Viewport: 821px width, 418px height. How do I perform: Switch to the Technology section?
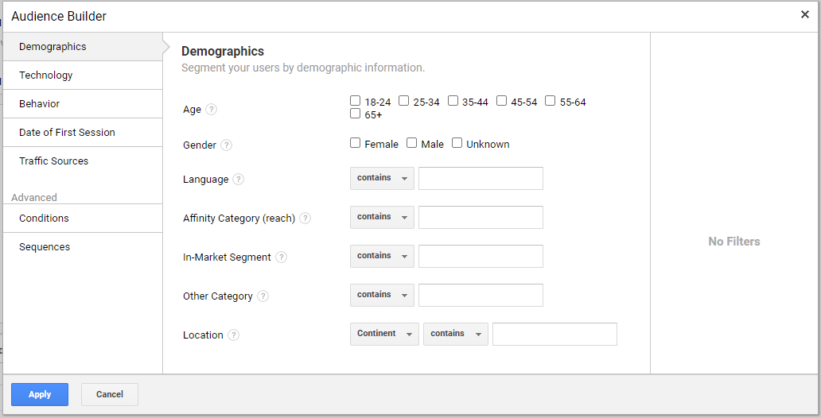pyautogui.click(x=46, y=75)
